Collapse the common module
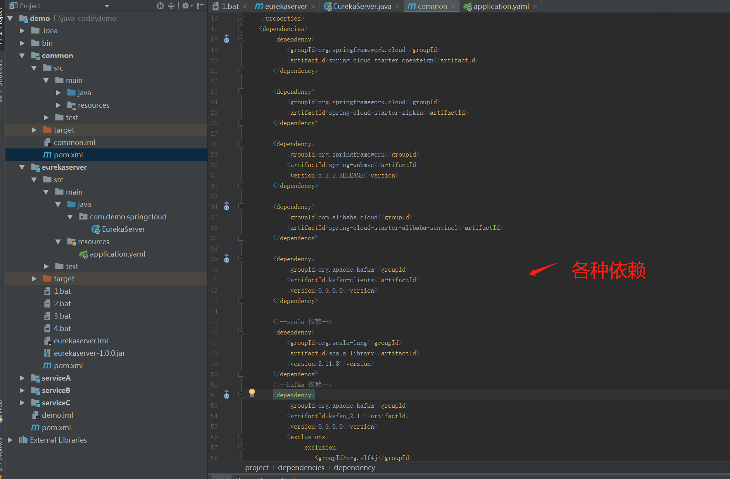Viewport: 730px width, 479px height. click(x=22, y=55)
